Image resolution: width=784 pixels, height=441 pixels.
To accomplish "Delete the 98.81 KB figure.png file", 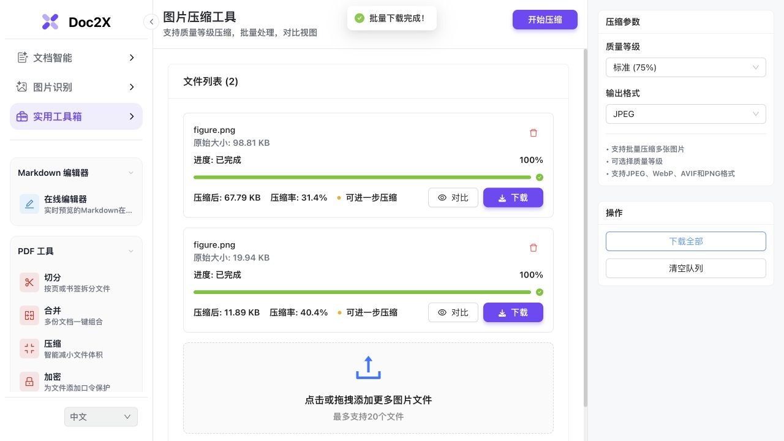I will (x=533, y=133).
